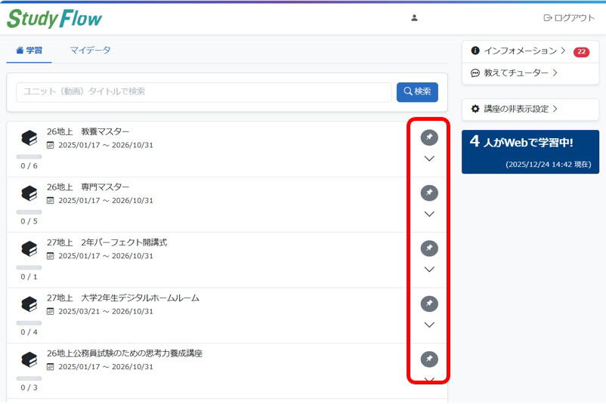Viewport: 606px width, 404px height.
Task: Expand the 26地上 専門マスター course
Action: 429,214
